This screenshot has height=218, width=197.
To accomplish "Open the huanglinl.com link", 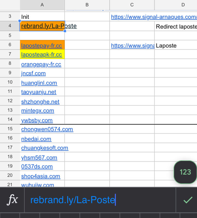I will pyautogui.click(x=39, y=83).
